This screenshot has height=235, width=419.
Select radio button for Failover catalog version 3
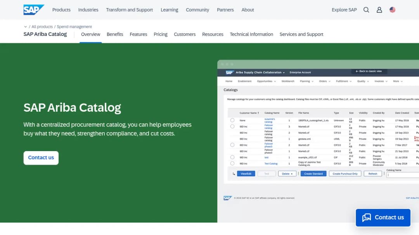click(x=232, y=126)
